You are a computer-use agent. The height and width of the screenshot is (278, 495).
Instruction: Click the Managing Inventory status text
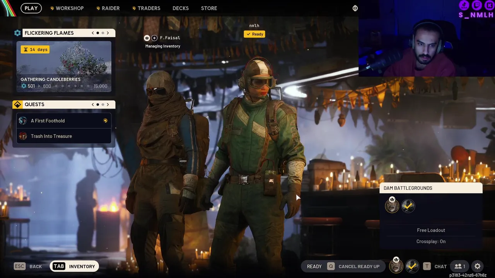click(x=163, y=46)
